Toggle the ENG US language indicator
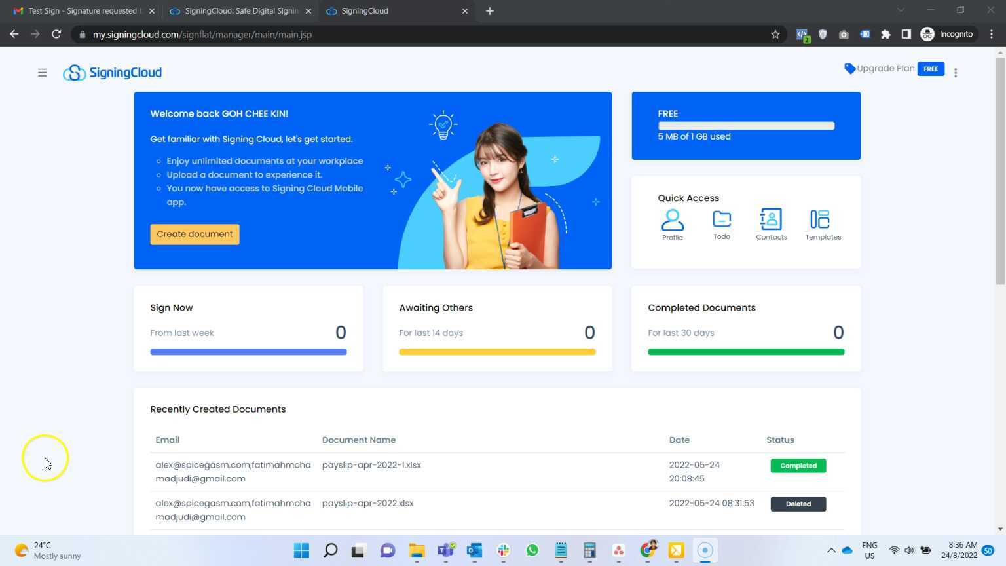The width and height of the screenshot is (1006, 566). [x=869, y=550]
